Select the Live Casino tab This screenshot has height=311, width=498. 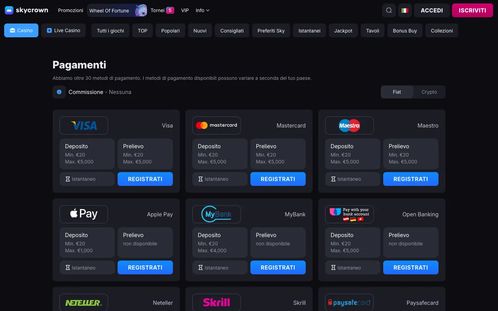[63, 30]
